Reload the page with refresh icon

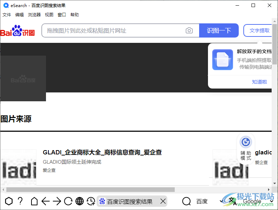point(68,201)
